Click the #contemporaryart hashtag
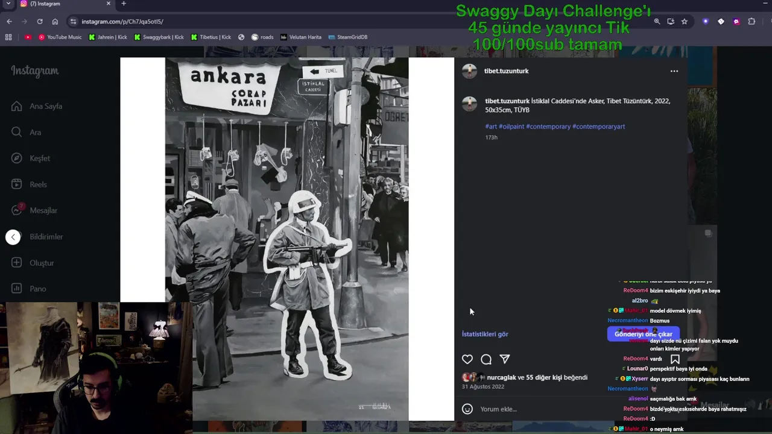Viewport: 772px width, 434px height. point(598,127)
